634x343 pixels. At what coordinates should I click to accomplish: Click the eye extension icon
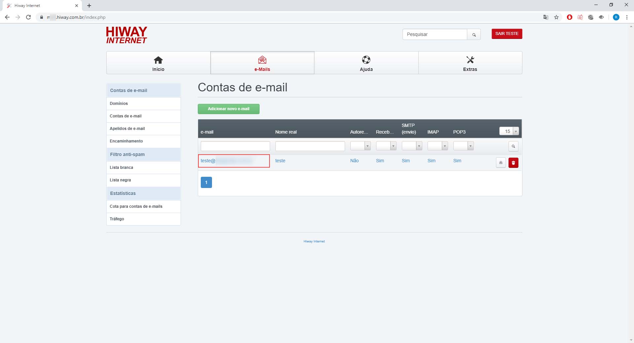click(601, 17)
